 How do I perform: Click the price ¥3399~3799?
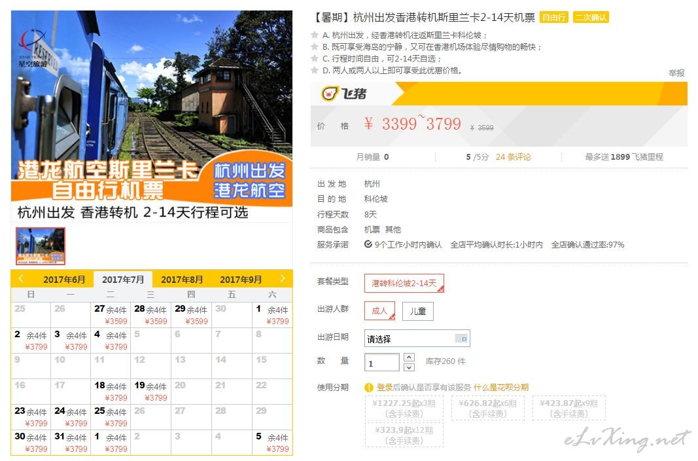point(412,124)
